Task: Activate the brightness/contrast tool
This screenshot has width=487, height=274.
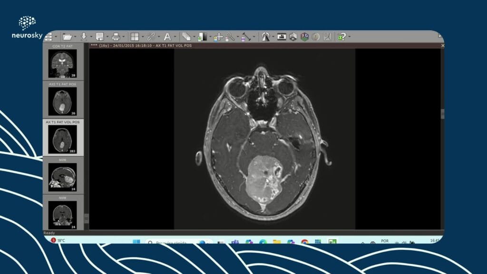Action: pos(203,36)
